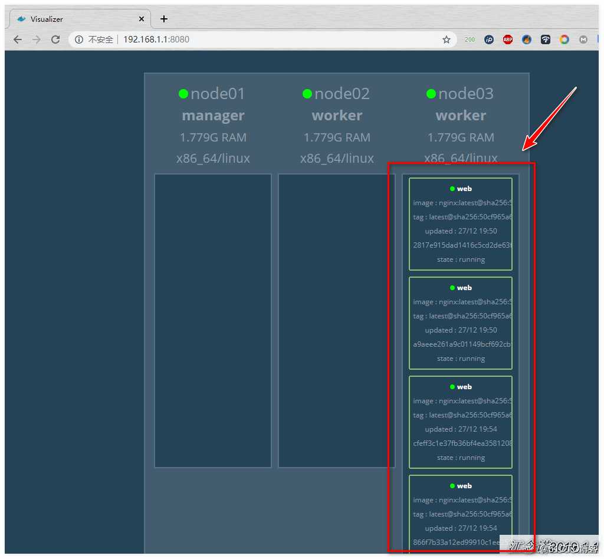The width and height of the screenshot is (604, 559).
Task: Click container ID 866f7b33a12ed99910c1ee
Action: coord(457,542)
